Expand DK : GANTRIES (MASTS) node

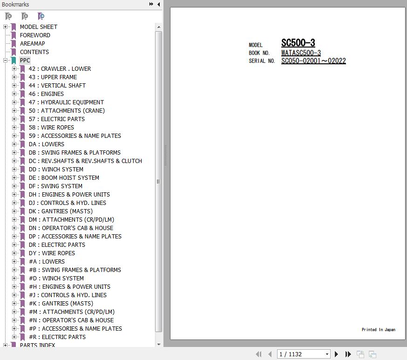[14, 211]
